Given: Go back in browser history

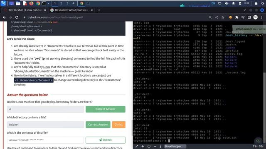Looking at the screenshot, I should 4,17.
